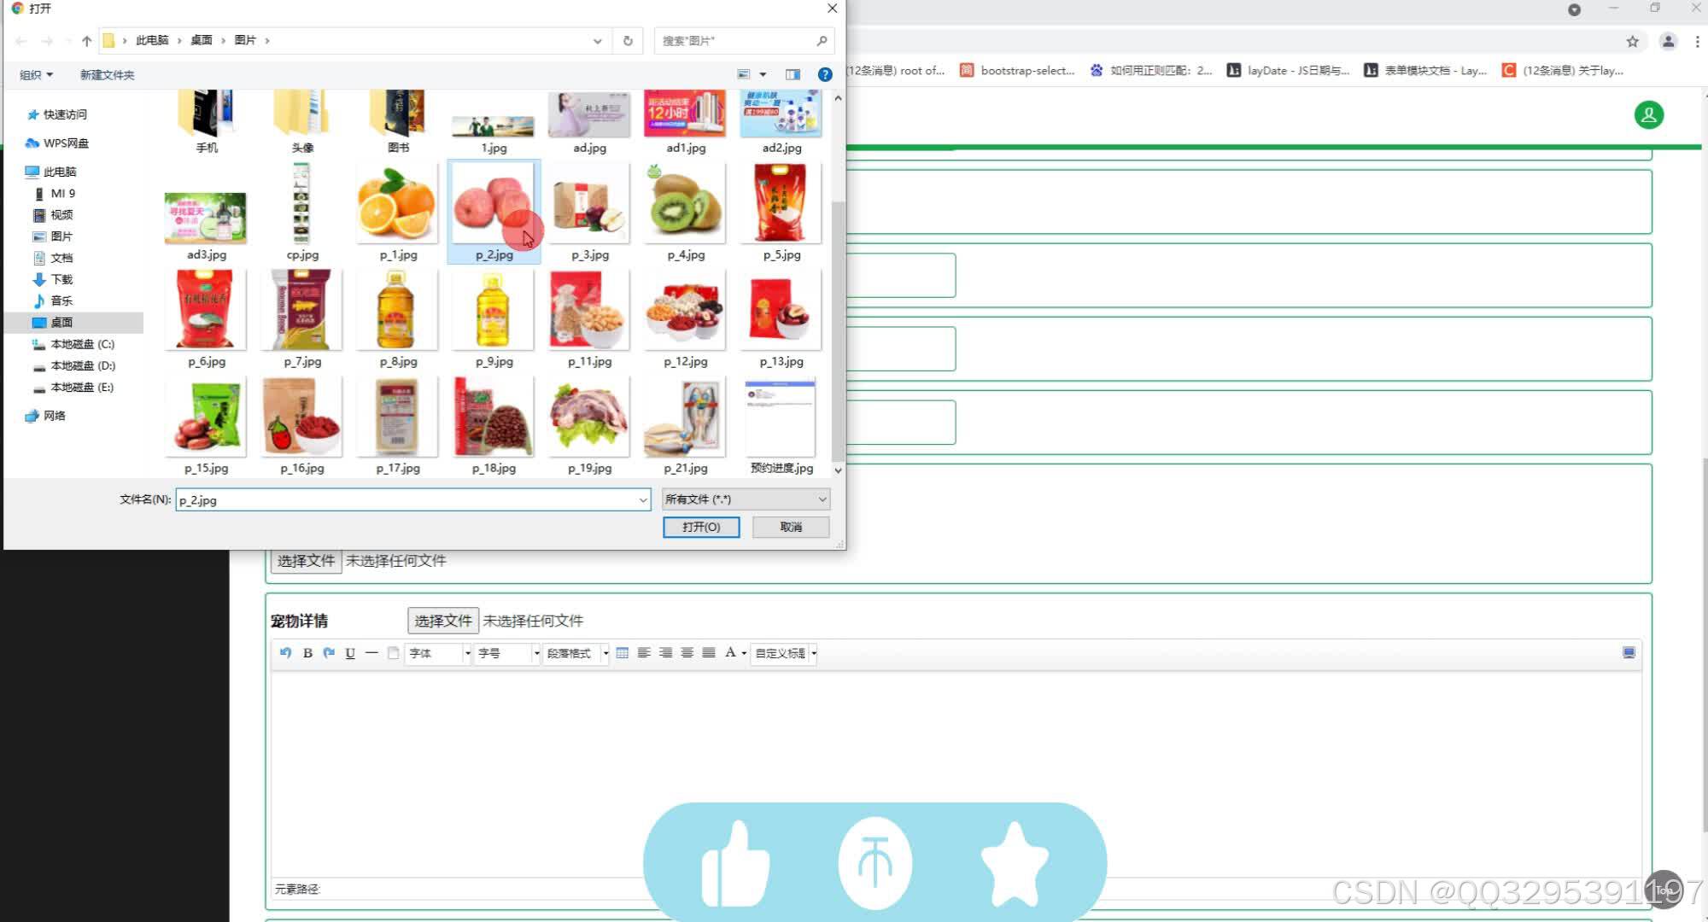
Task: Open the file type filter 所有文件 dropdown
Action: point(746,499)
